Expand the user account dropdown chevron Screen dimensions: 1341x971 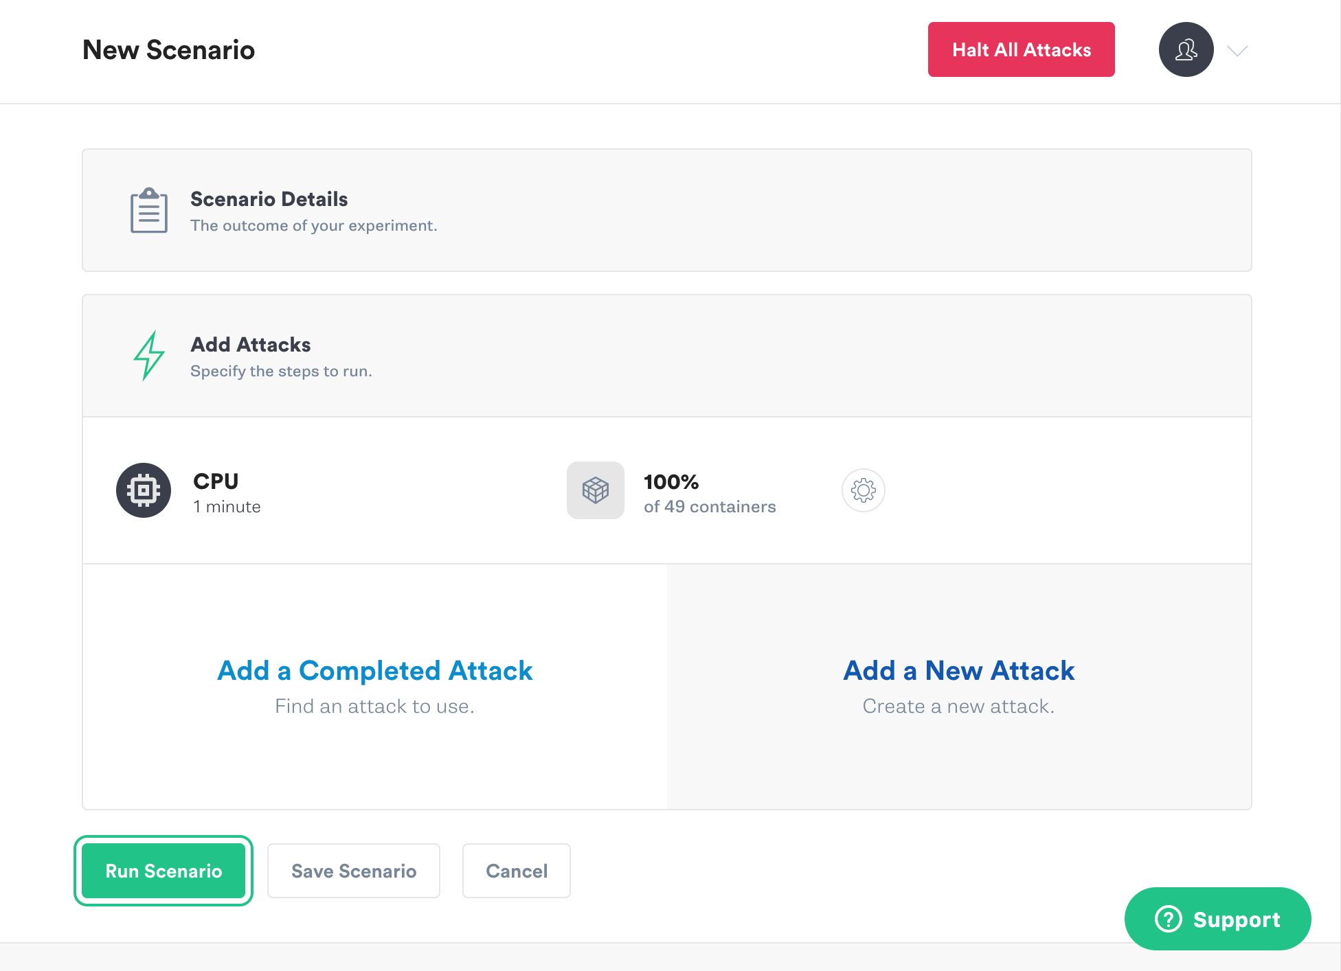pyautogui.click(x=1237, y=51)
